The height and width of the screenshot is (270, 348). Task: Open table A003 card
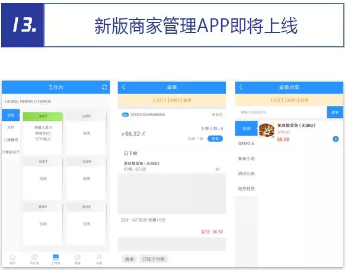pyautogui.click(x=43, y=178)
